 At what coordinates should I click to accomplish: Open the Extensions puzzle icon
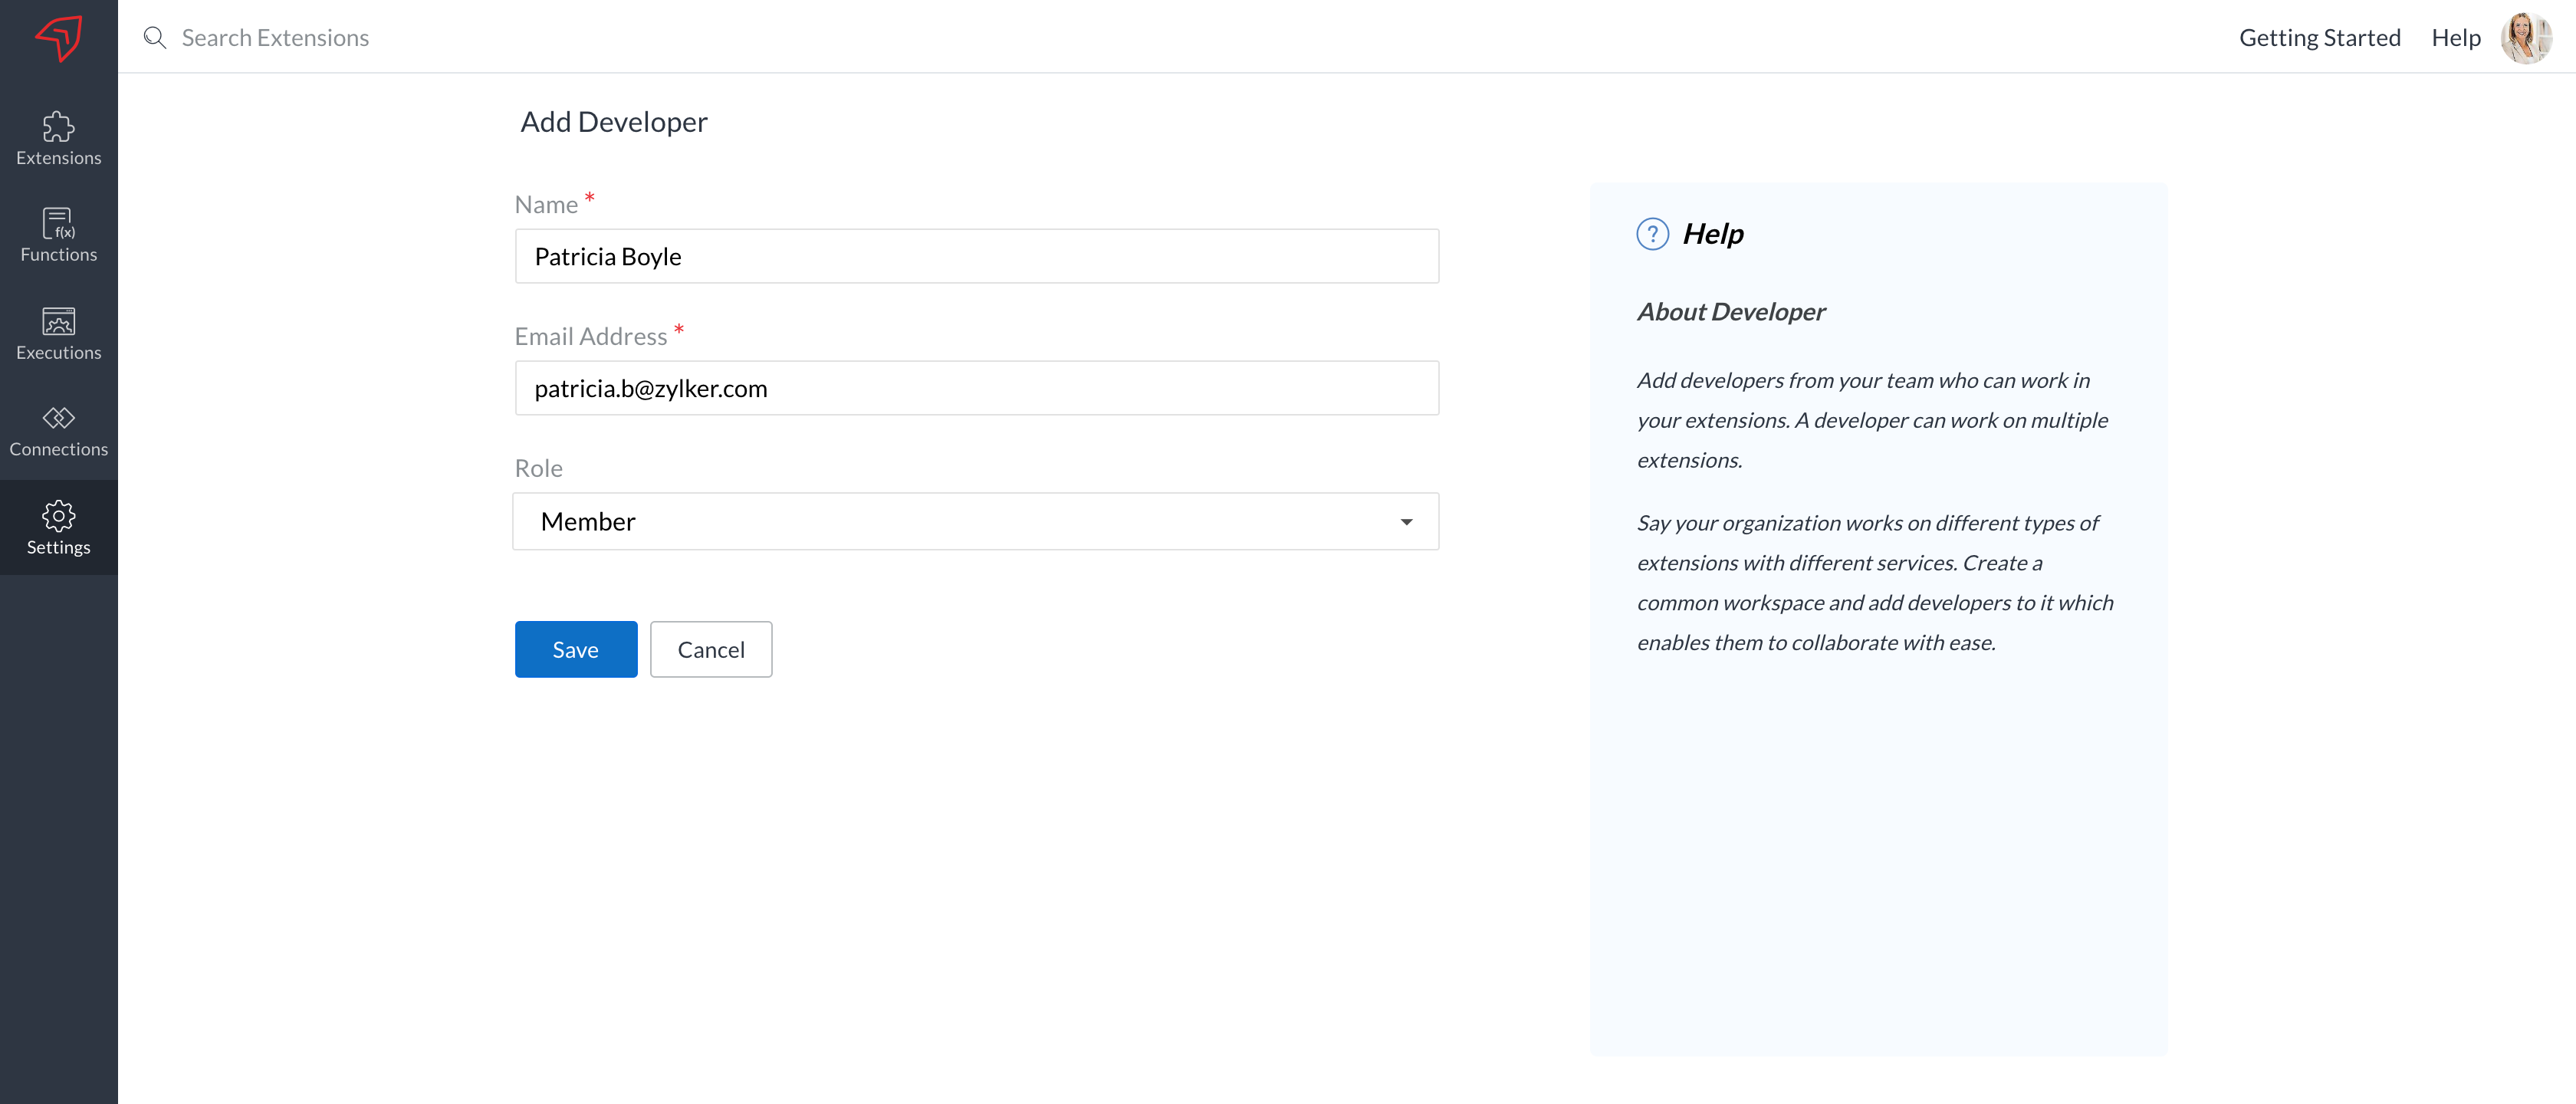tap(58, 127)
